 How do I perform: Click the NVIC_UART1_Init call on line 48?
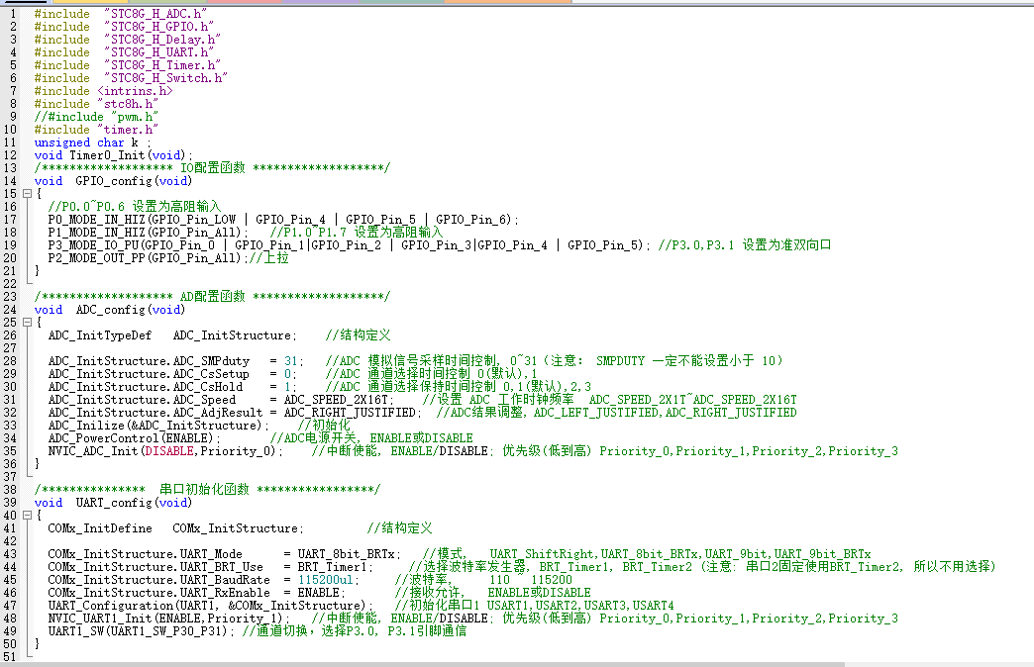(168, 619)
